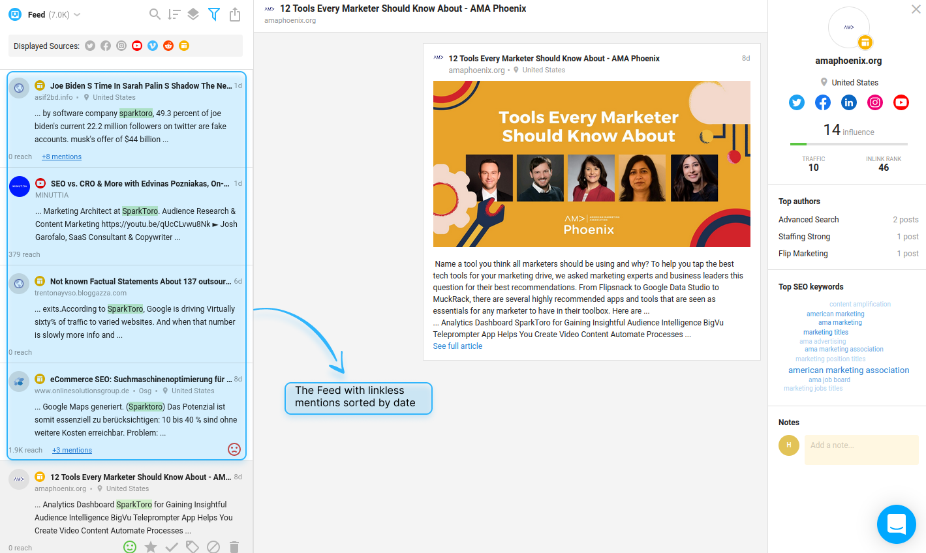
Task: Select top author Advanced Search
Action: [x=809, y=220]
